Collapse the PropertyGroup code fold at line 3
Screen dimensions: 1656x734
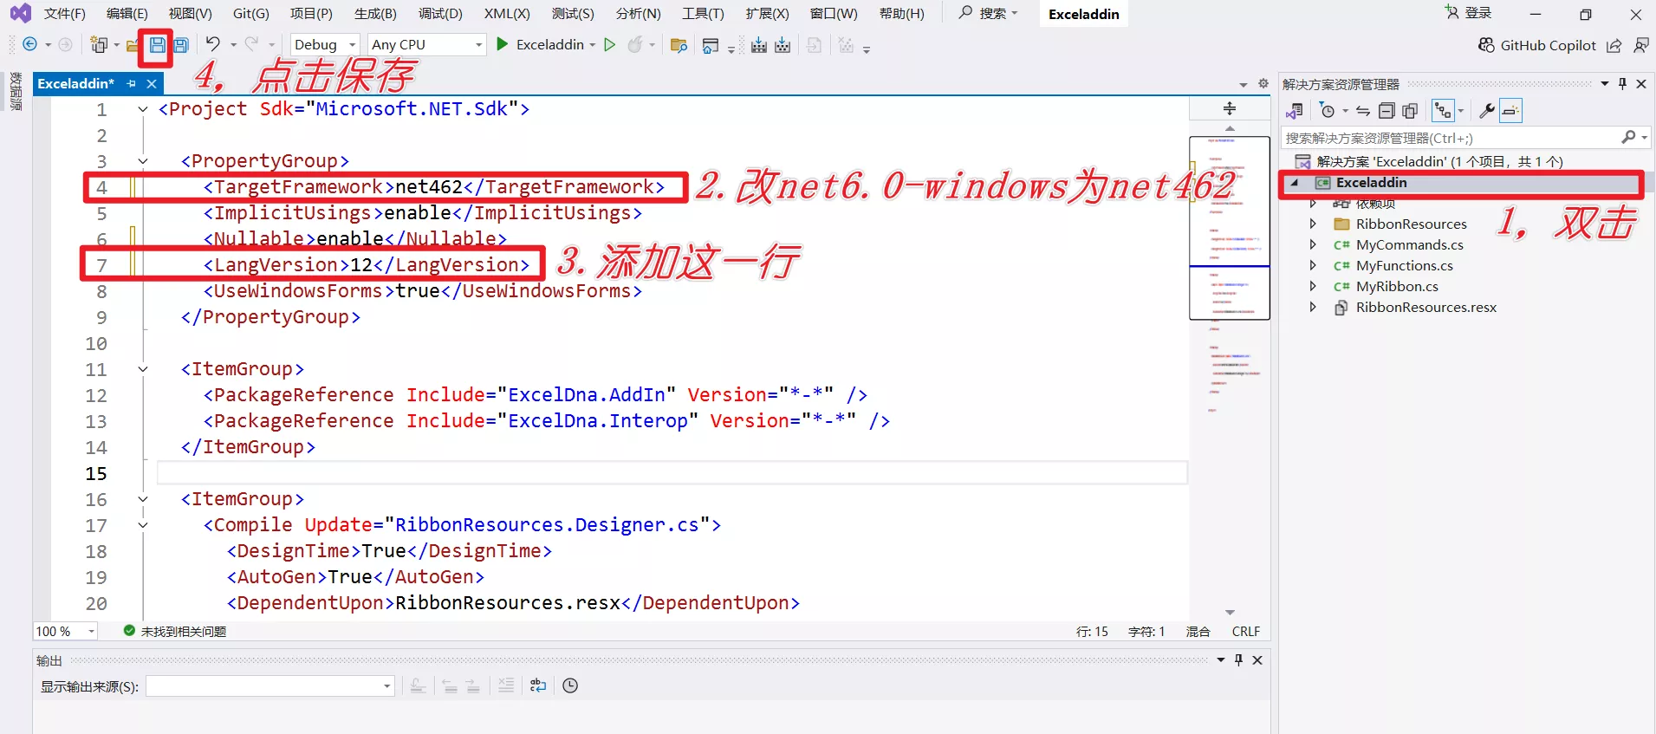click(143, 161)
